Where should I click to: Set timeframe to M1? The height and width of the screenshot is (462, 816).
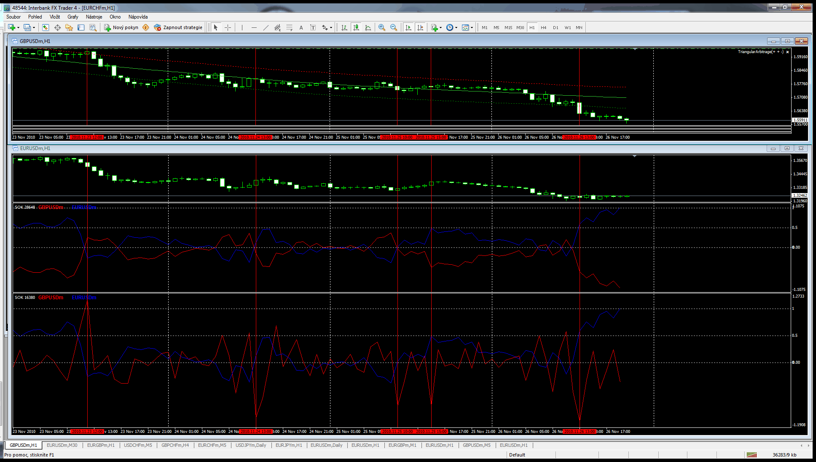(485, 27)
